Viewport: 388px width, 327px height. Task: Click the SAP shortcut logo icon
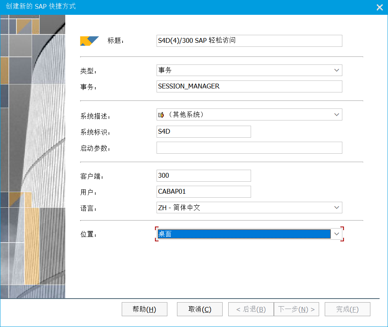point(89,41)
